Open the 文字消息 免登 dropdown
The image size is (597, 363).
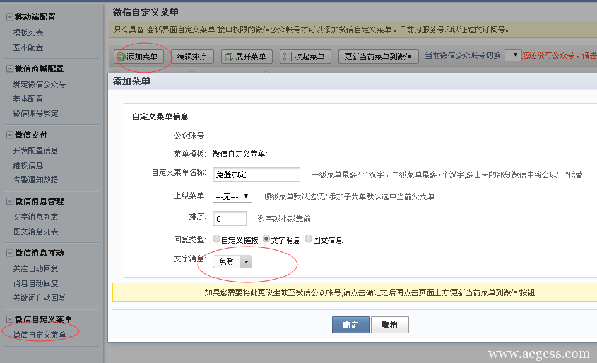tap(233, 262)
